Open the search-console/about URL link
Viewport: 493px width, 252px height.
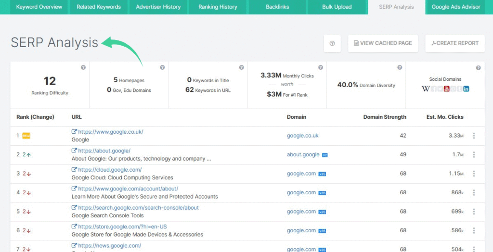coord(138,208)
